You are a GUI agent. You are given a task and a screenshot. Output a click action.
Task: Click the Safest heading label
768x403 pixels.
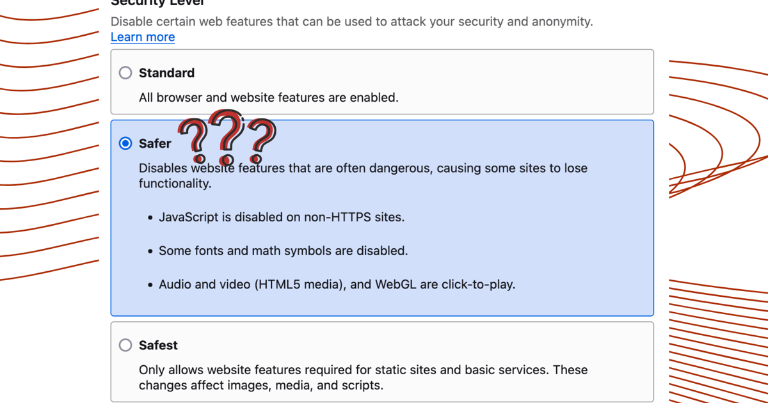tap(158, 345)
